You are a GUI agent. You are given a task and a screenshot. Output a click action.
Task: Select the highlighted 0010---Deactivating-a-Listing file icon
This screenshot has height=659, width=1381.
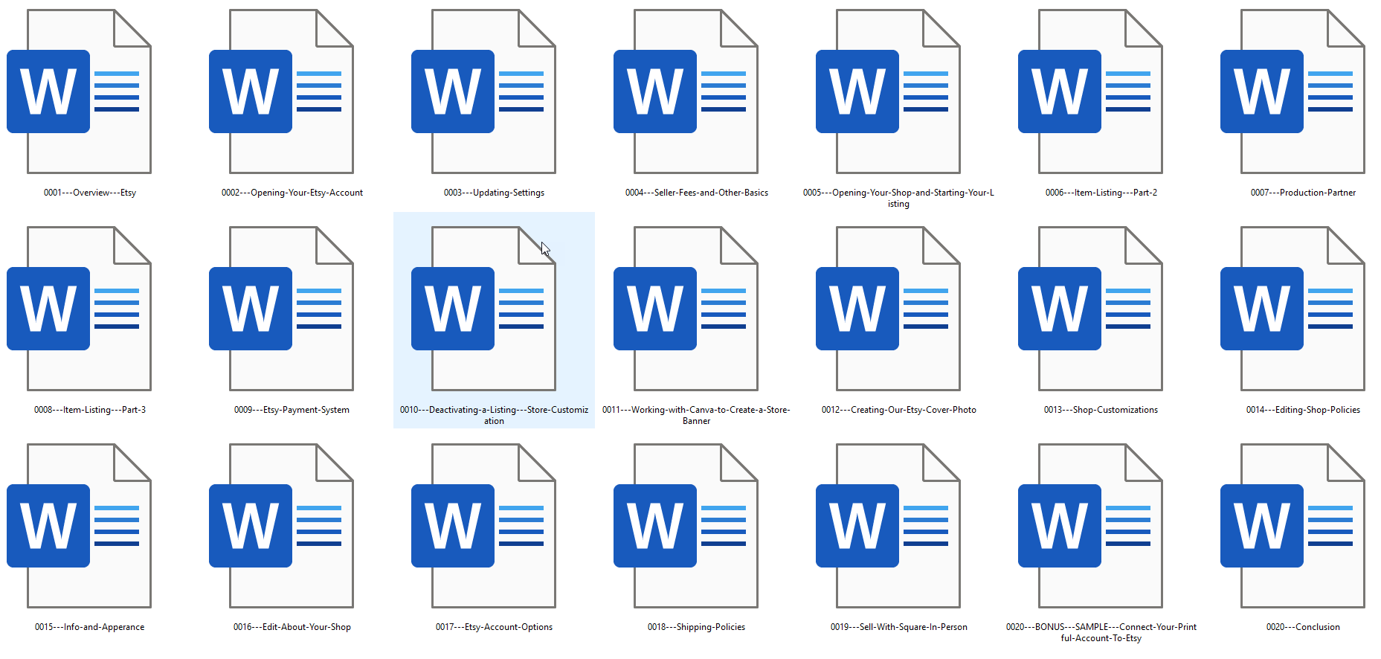click(x=483, y=309)
